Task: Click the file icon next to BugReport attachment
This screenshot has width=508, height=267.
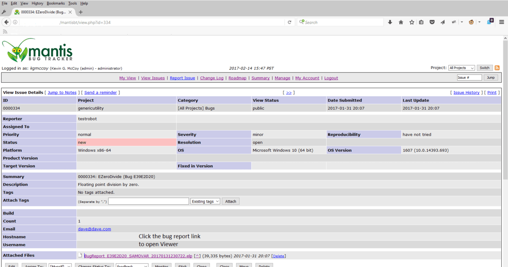Action: (80, 255)
